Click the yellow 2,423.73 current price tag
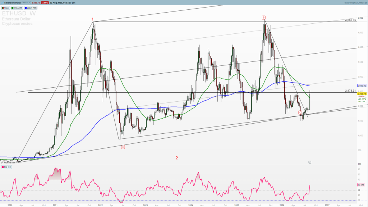The width and height of the screenshot is (368, 207). pos(362,94)
